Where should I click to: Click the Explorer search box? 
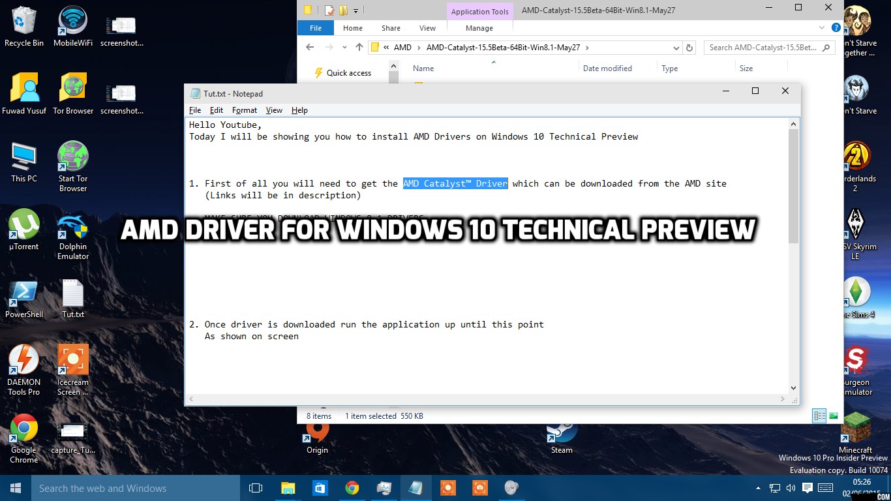tap(770, 48)
